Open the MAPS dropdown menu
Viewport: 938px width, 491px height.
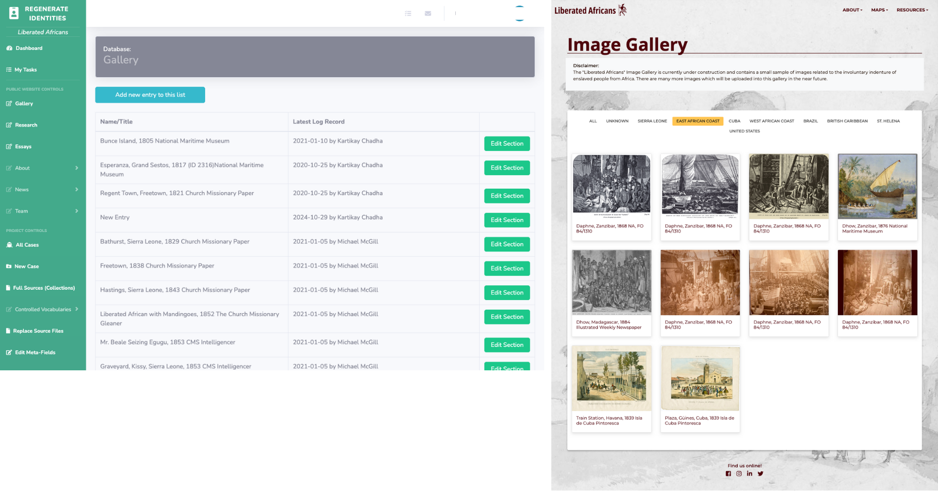(879, 10)
